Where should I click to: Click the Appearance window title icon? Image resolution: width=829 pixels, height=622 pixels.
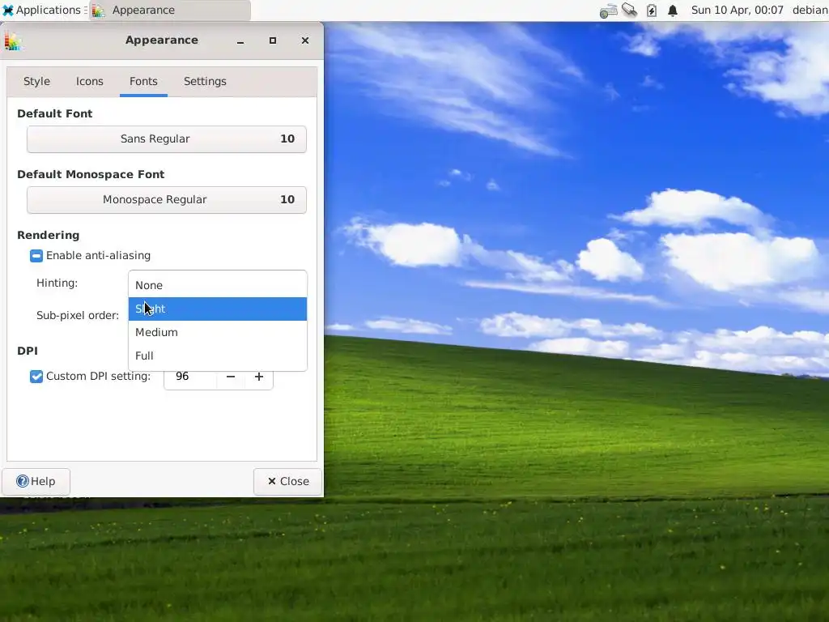[x=13, y=40]
